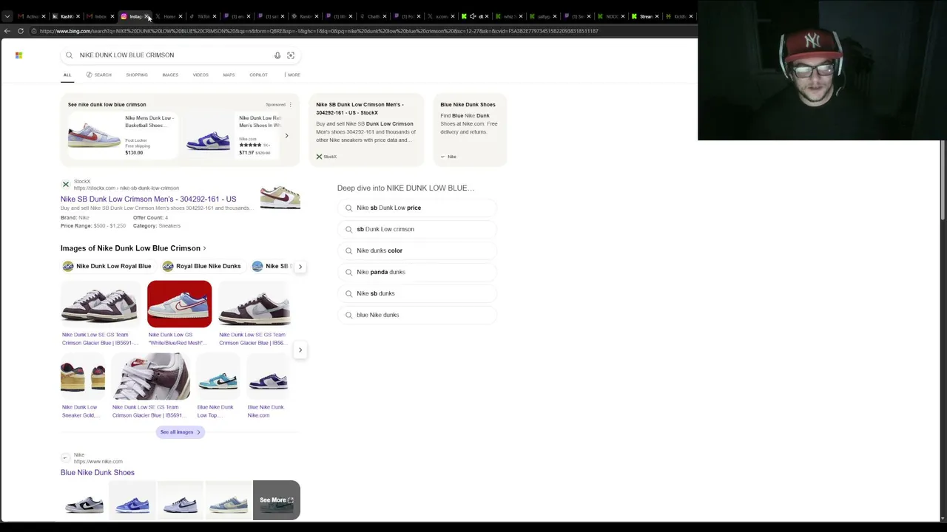Image resolution: width=947 pixels, height=532 pixels.
Task: Open visual search camera icon
Action: 291,55
